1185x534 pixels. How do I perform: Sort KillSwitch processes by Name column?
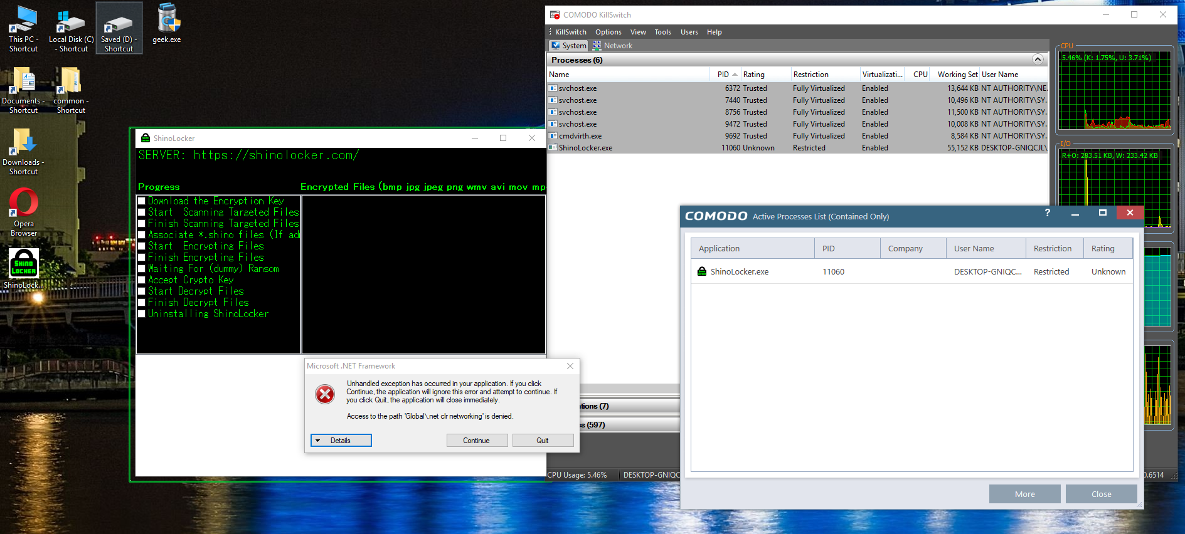click(629, 75)
